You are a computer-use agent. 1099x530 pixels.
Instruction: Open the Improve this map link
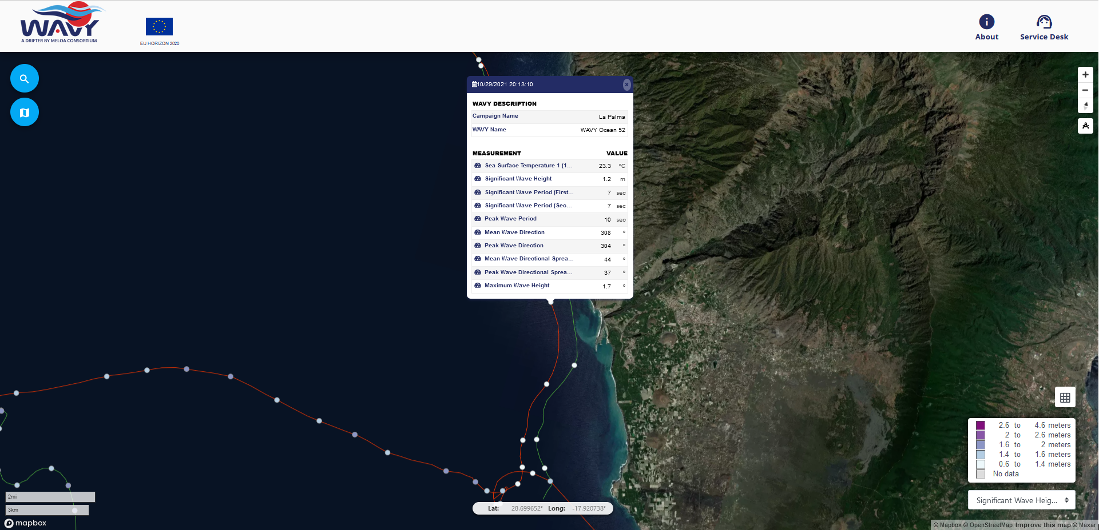1042,525
